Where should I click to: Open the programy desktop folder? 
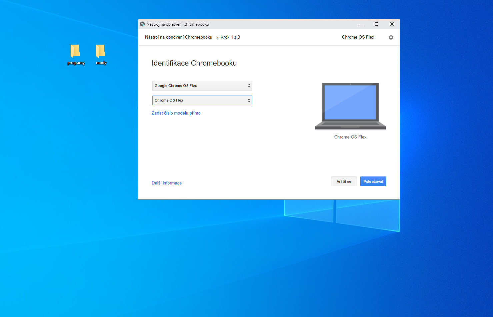[x=76, y=55]
